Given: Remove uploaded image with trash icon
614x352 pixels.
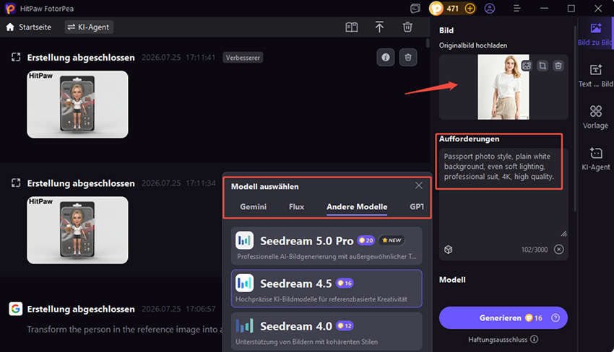Looking at the screenshot, I should (558, 66).
